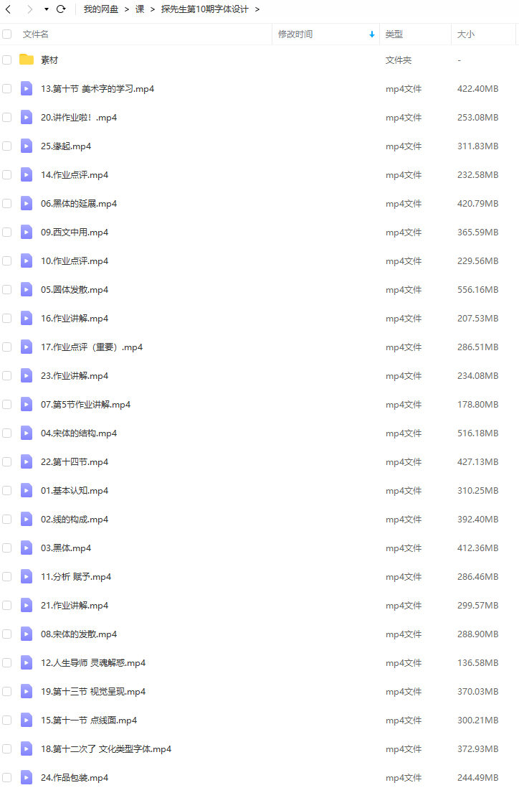Image resolution: width=519 pixels, height=798 pixels.
Task: Open file 12.人生导师 灵魂解惑.mp4
Action: 93,663
